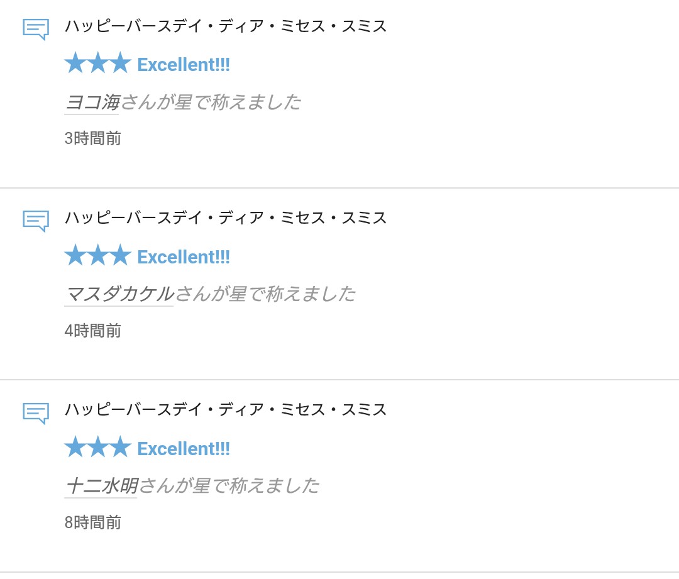Viewport: 679px width, 579px height.
Task: Click the Excellent!!! label in ヨコ海's review
Action: (x=184, y=65)
